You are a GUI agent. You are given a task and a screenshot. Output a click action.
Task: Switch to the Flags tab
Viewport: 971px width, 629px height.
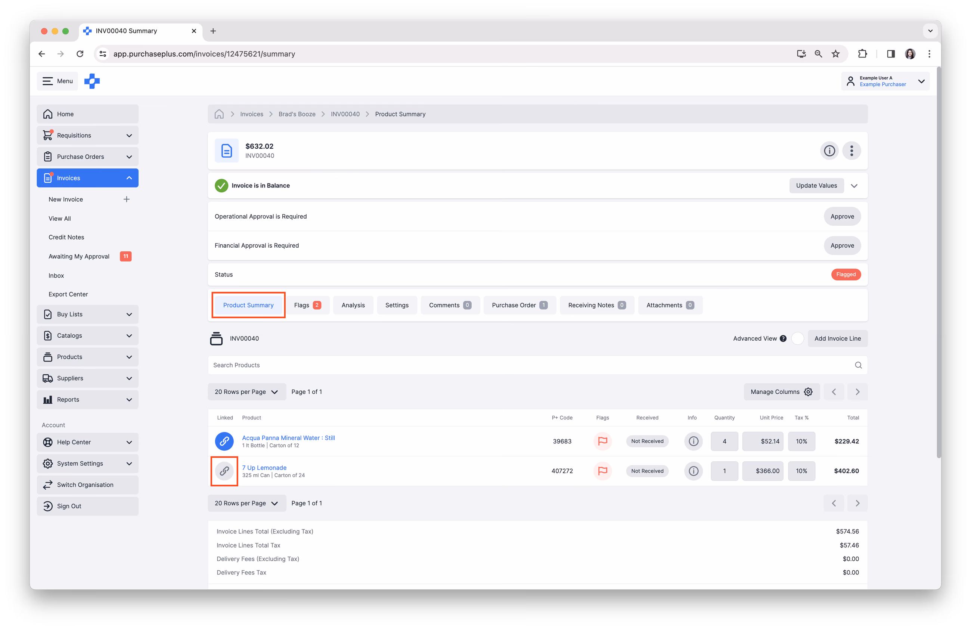(x=307, y=305)
